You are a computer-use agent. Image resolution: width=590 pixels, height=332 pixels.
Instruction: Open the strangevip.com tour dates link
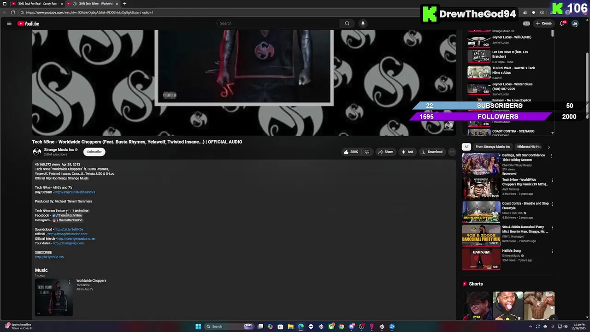point(68,243)
